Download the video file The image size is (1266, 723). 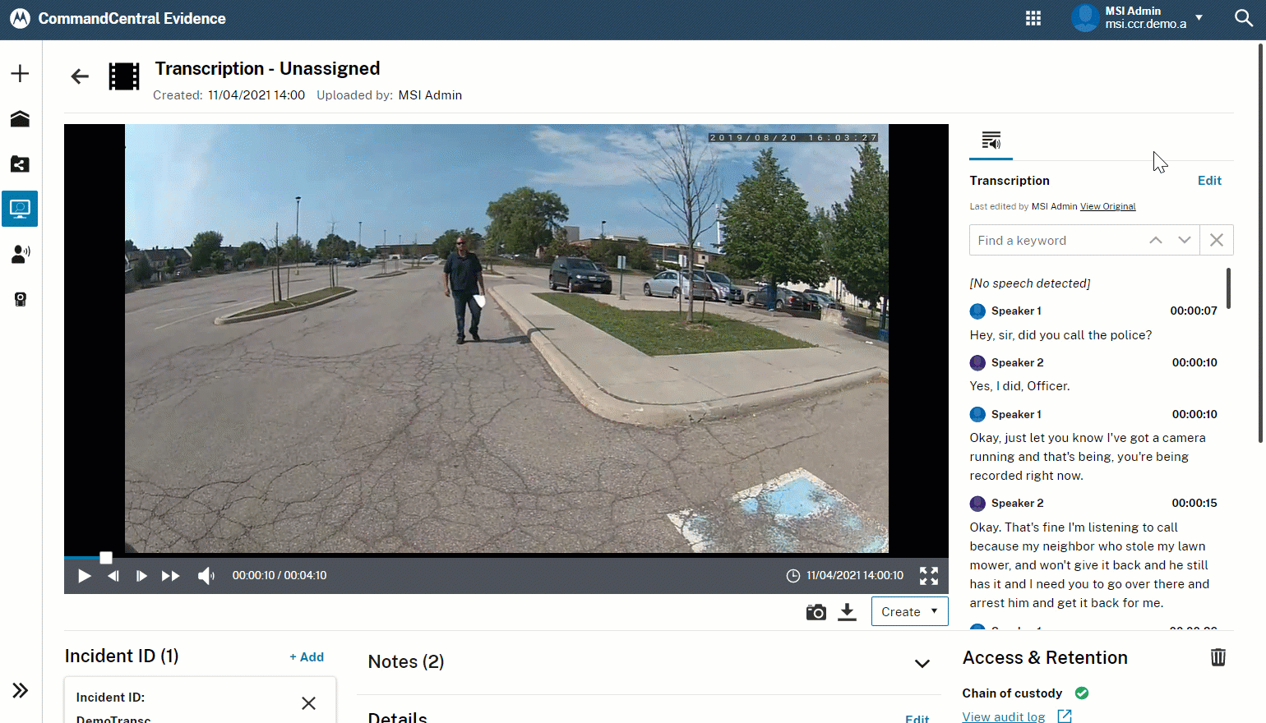[x=847, y=612]
